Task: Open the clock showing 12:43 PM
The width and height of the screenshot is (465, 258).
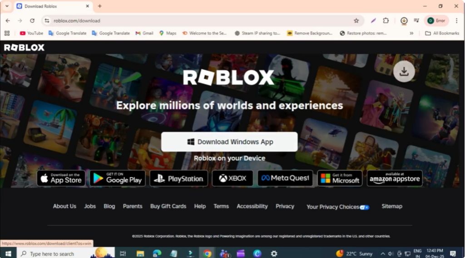Action: pos(435,253)
